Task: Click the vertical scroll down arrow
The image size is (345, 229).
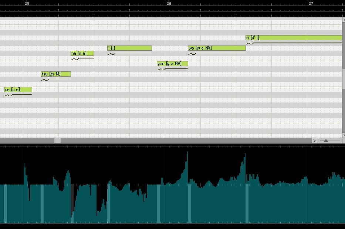Action: [344, 135]
